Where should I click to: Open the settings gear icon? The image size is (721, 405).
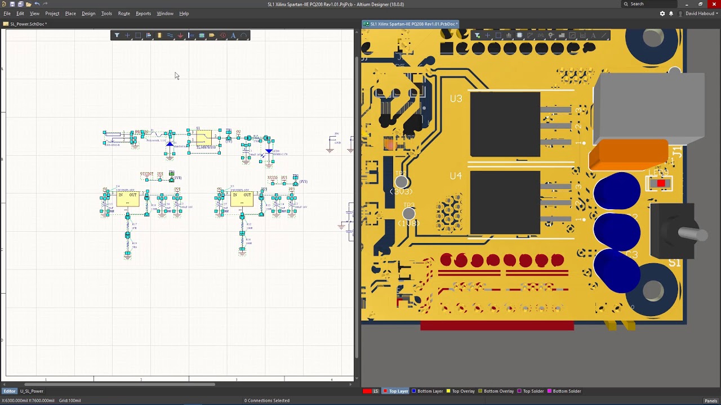(662, 13)
